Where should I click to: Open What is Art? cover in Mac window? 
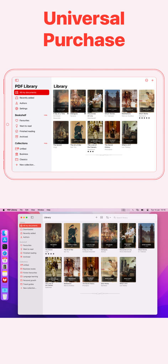point(128,269)
